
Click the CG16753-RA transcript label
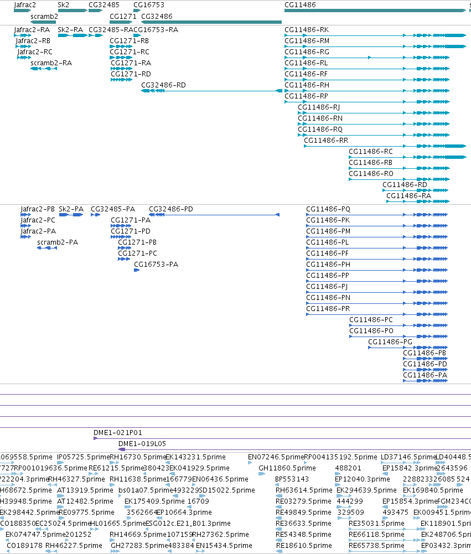pyautogui.click(x=156, y=30)
